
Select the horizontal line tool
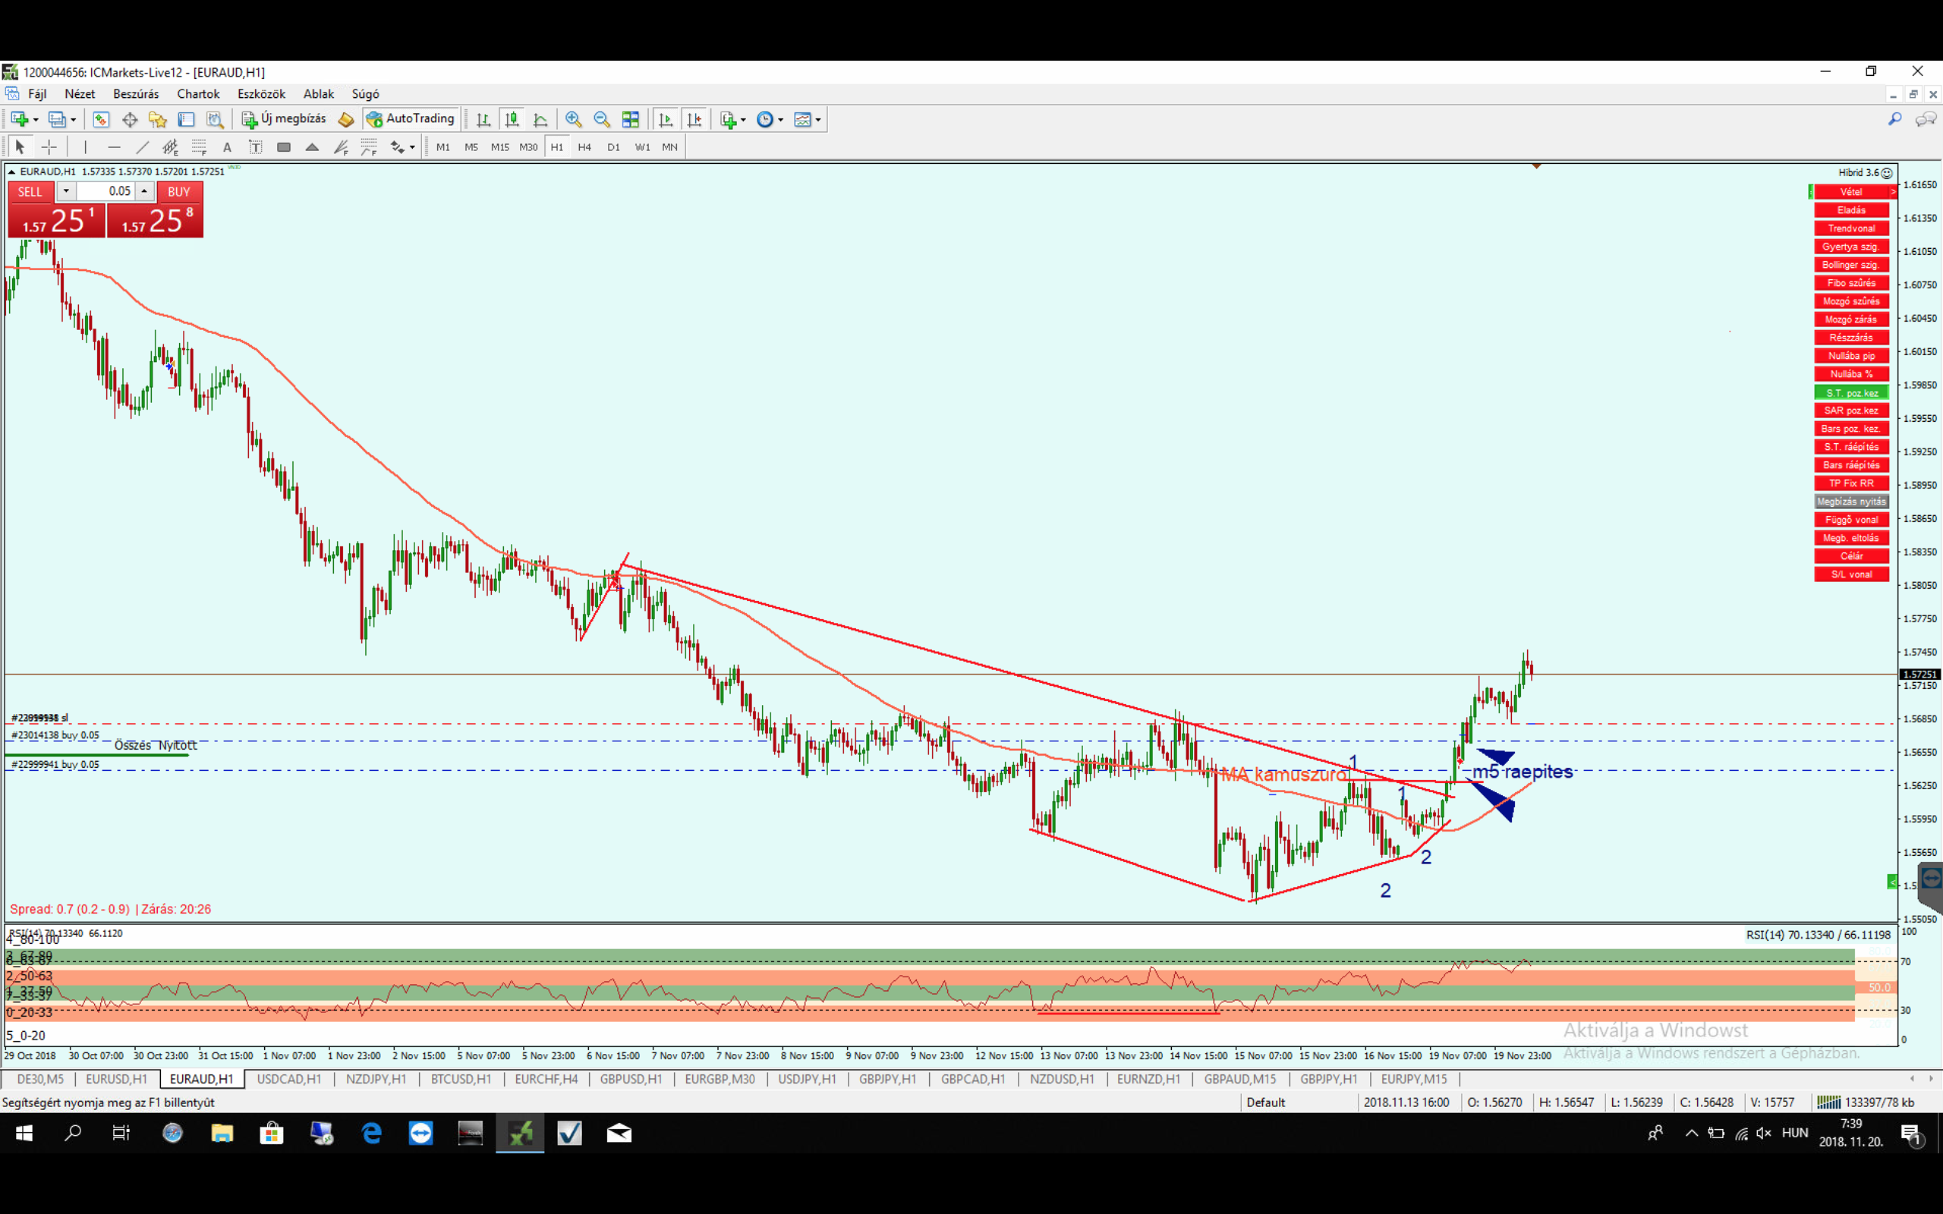tap(114, 147)
